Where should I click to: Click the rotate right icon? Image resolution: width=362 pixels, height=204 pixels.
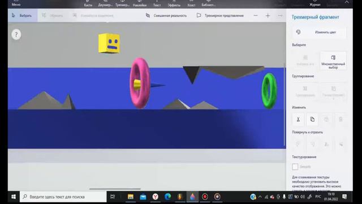(312, 144)
